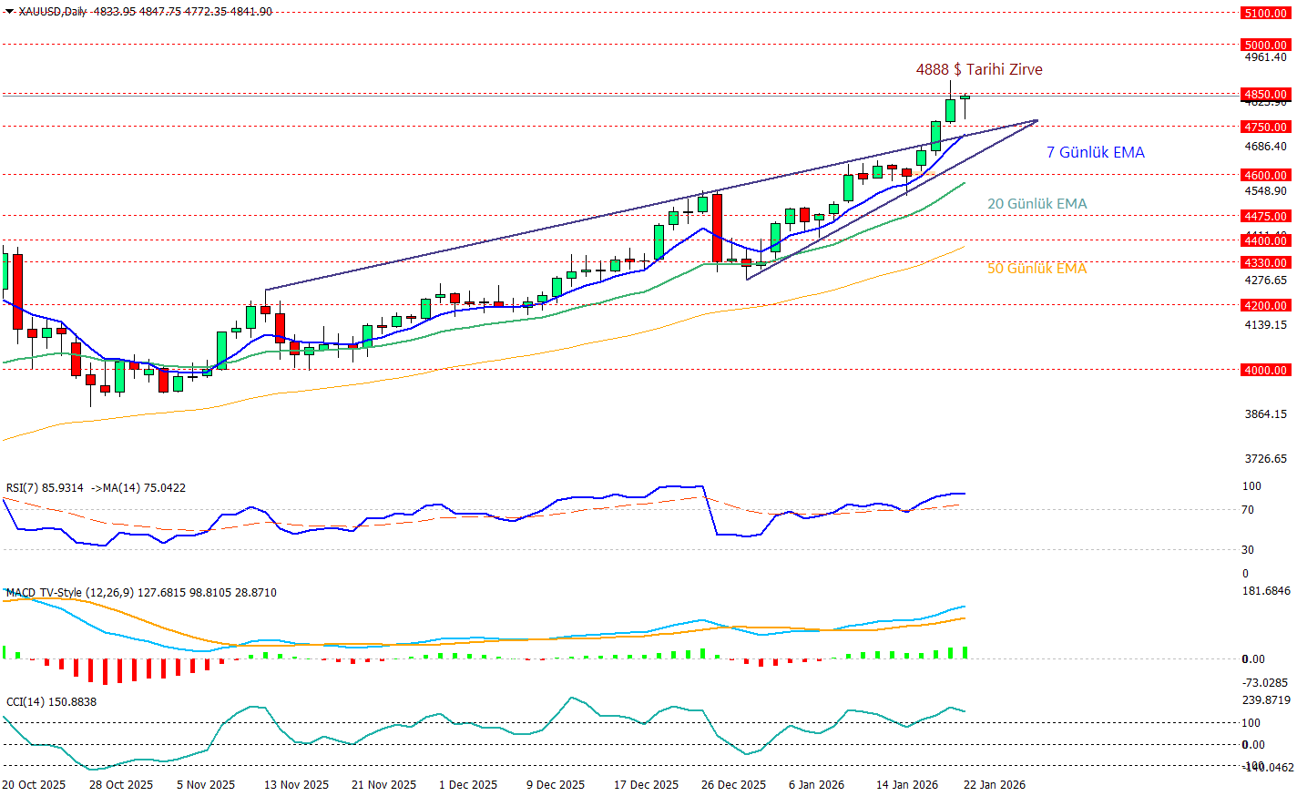Select the 22 Jan 2026 date label
This screenshot has height=796, width=1297.
(x=994, y=785)
